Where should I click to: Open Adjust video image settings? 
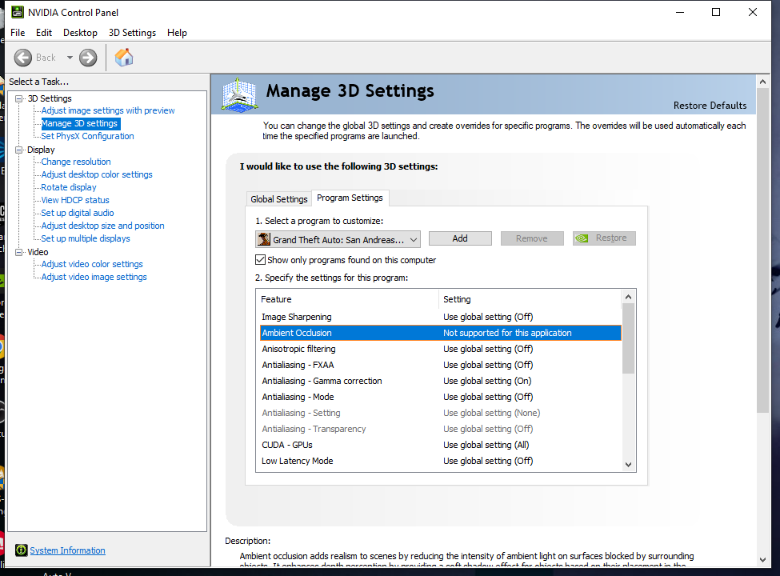94,277
